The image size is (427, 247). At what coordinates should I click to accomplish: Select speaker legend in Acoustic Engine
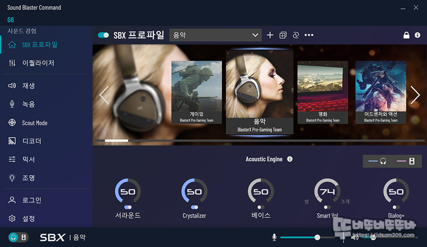(406, 161)
